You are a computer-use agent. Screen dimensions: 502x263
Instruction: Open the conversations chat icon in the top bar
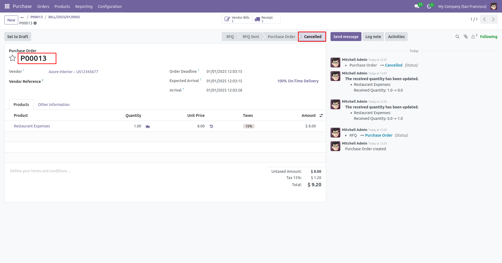point(417,6)
